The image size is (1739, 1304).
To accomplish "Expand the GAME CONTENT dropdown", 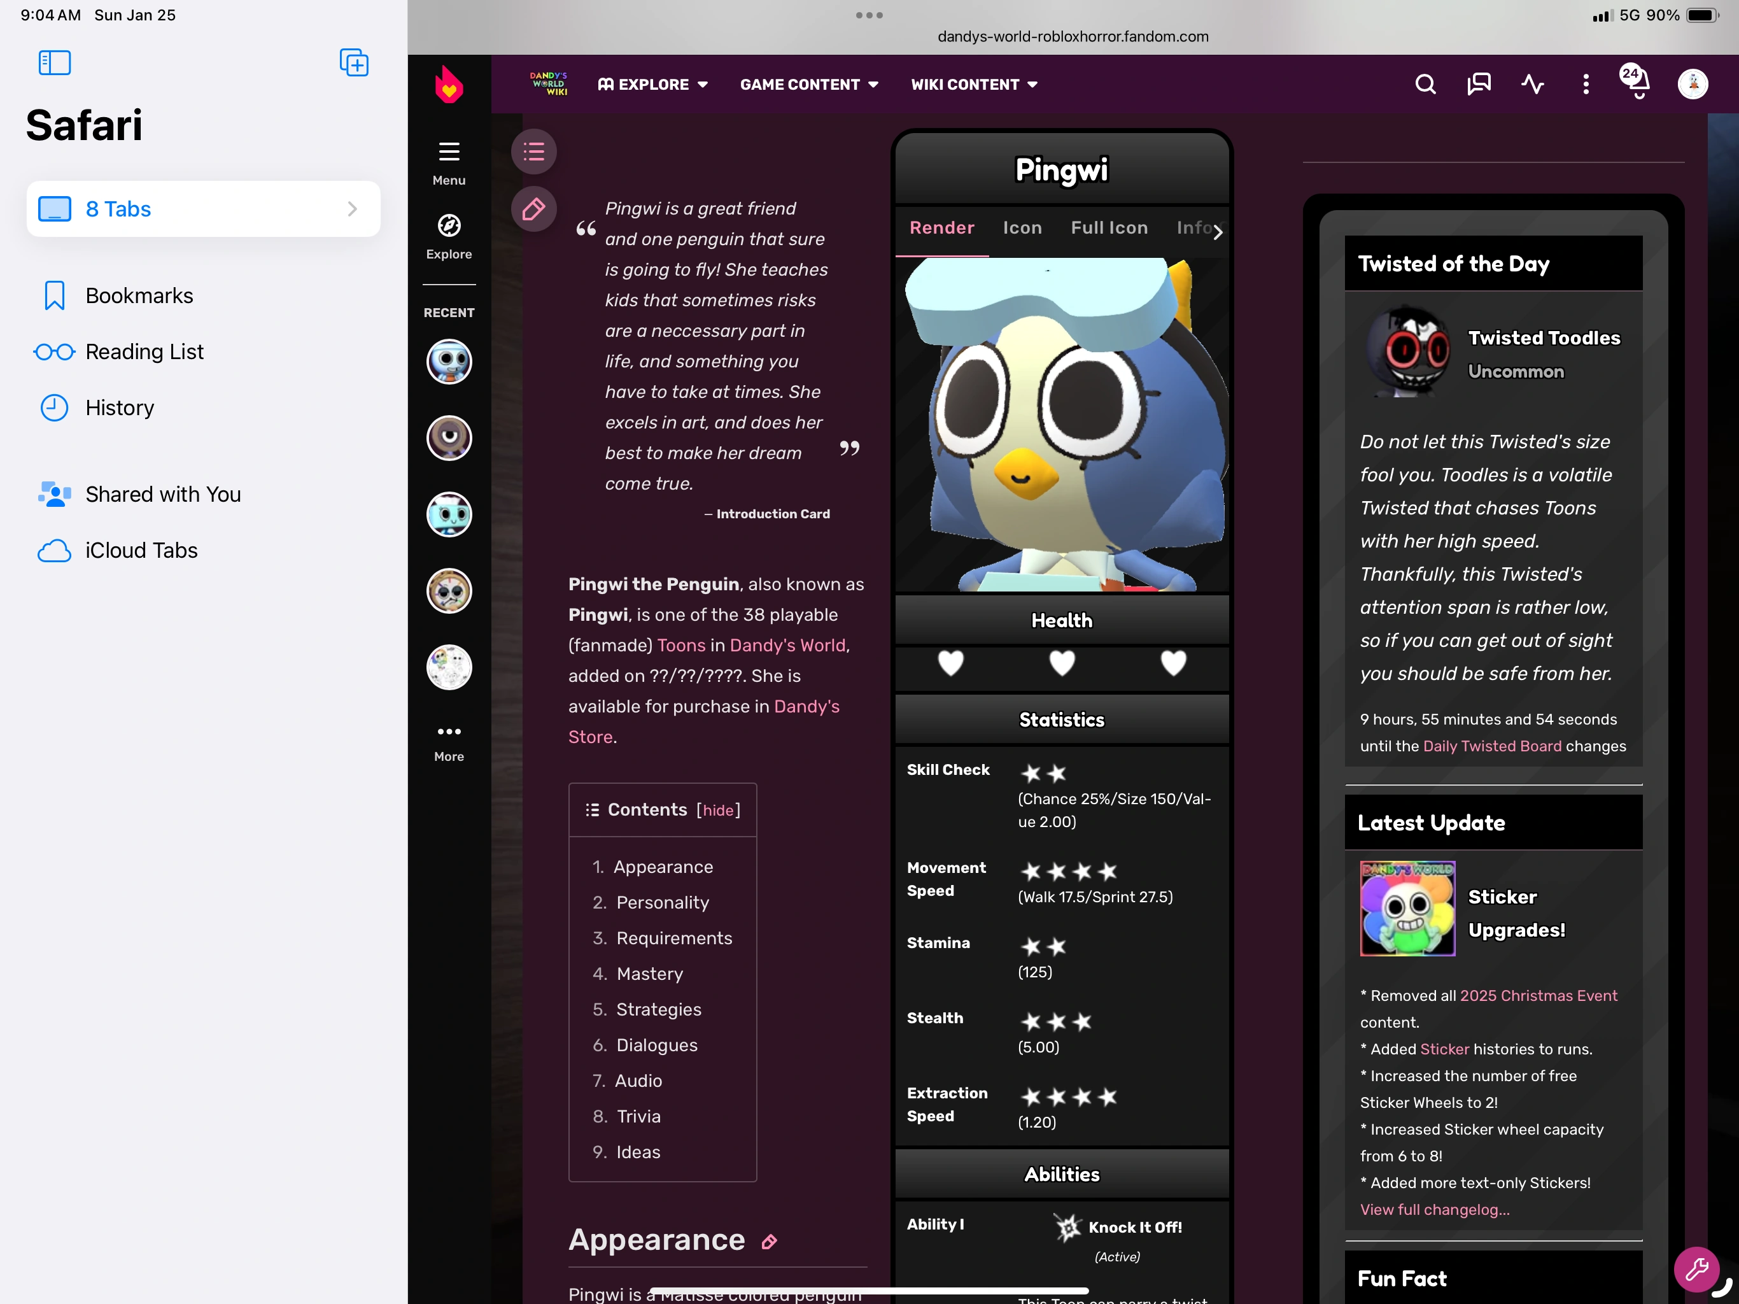I will (x=809, y=84).
